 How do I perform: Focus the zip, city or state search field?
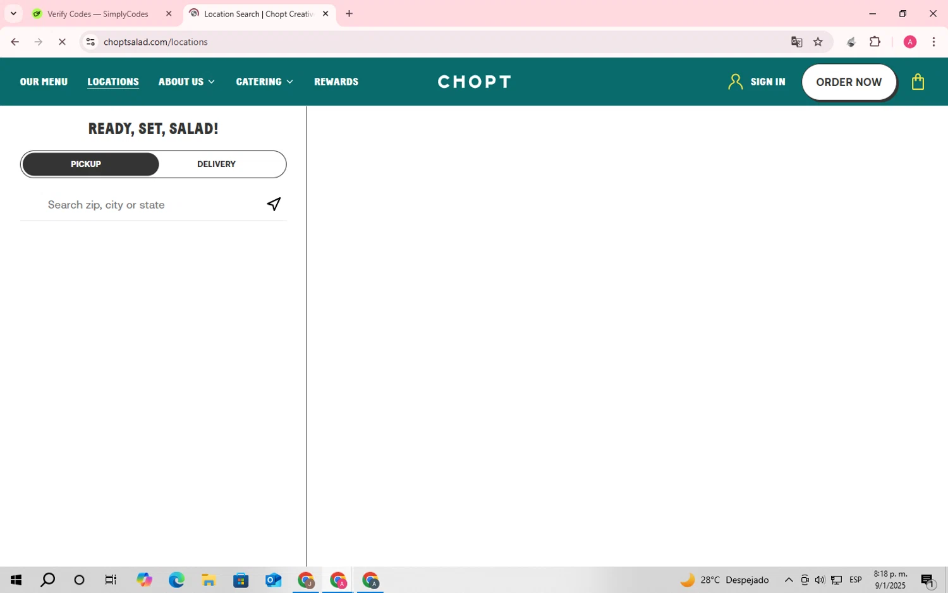[x=153, y=205]
